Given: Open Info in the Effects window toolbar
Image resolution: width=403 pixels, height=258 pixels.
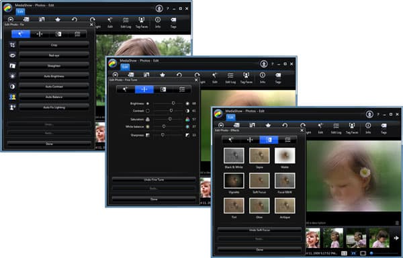Looking at the screenshot, I should point(368,128).
